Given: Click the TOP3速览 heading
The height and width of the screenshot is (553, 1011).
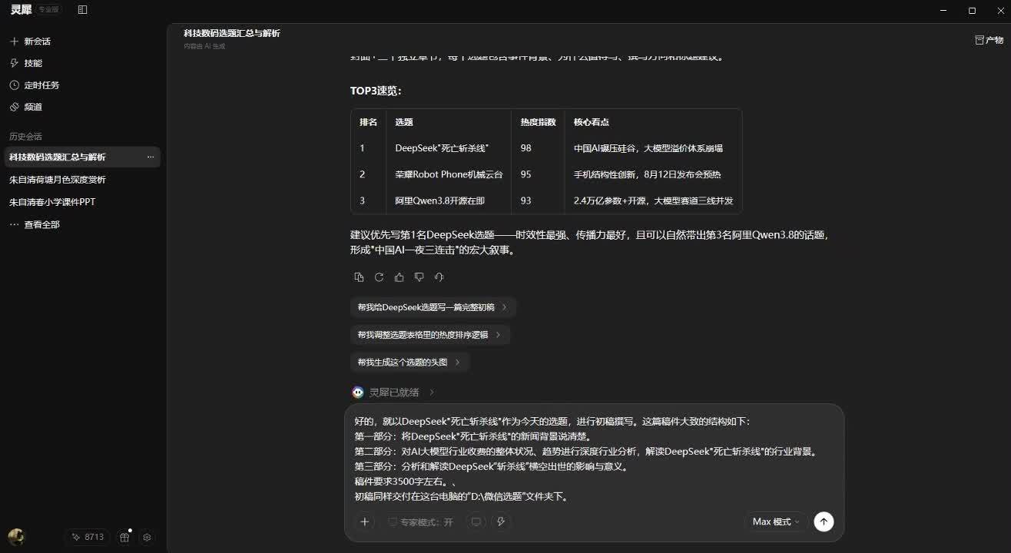Looking at the screenshot, I should (376, 91).
